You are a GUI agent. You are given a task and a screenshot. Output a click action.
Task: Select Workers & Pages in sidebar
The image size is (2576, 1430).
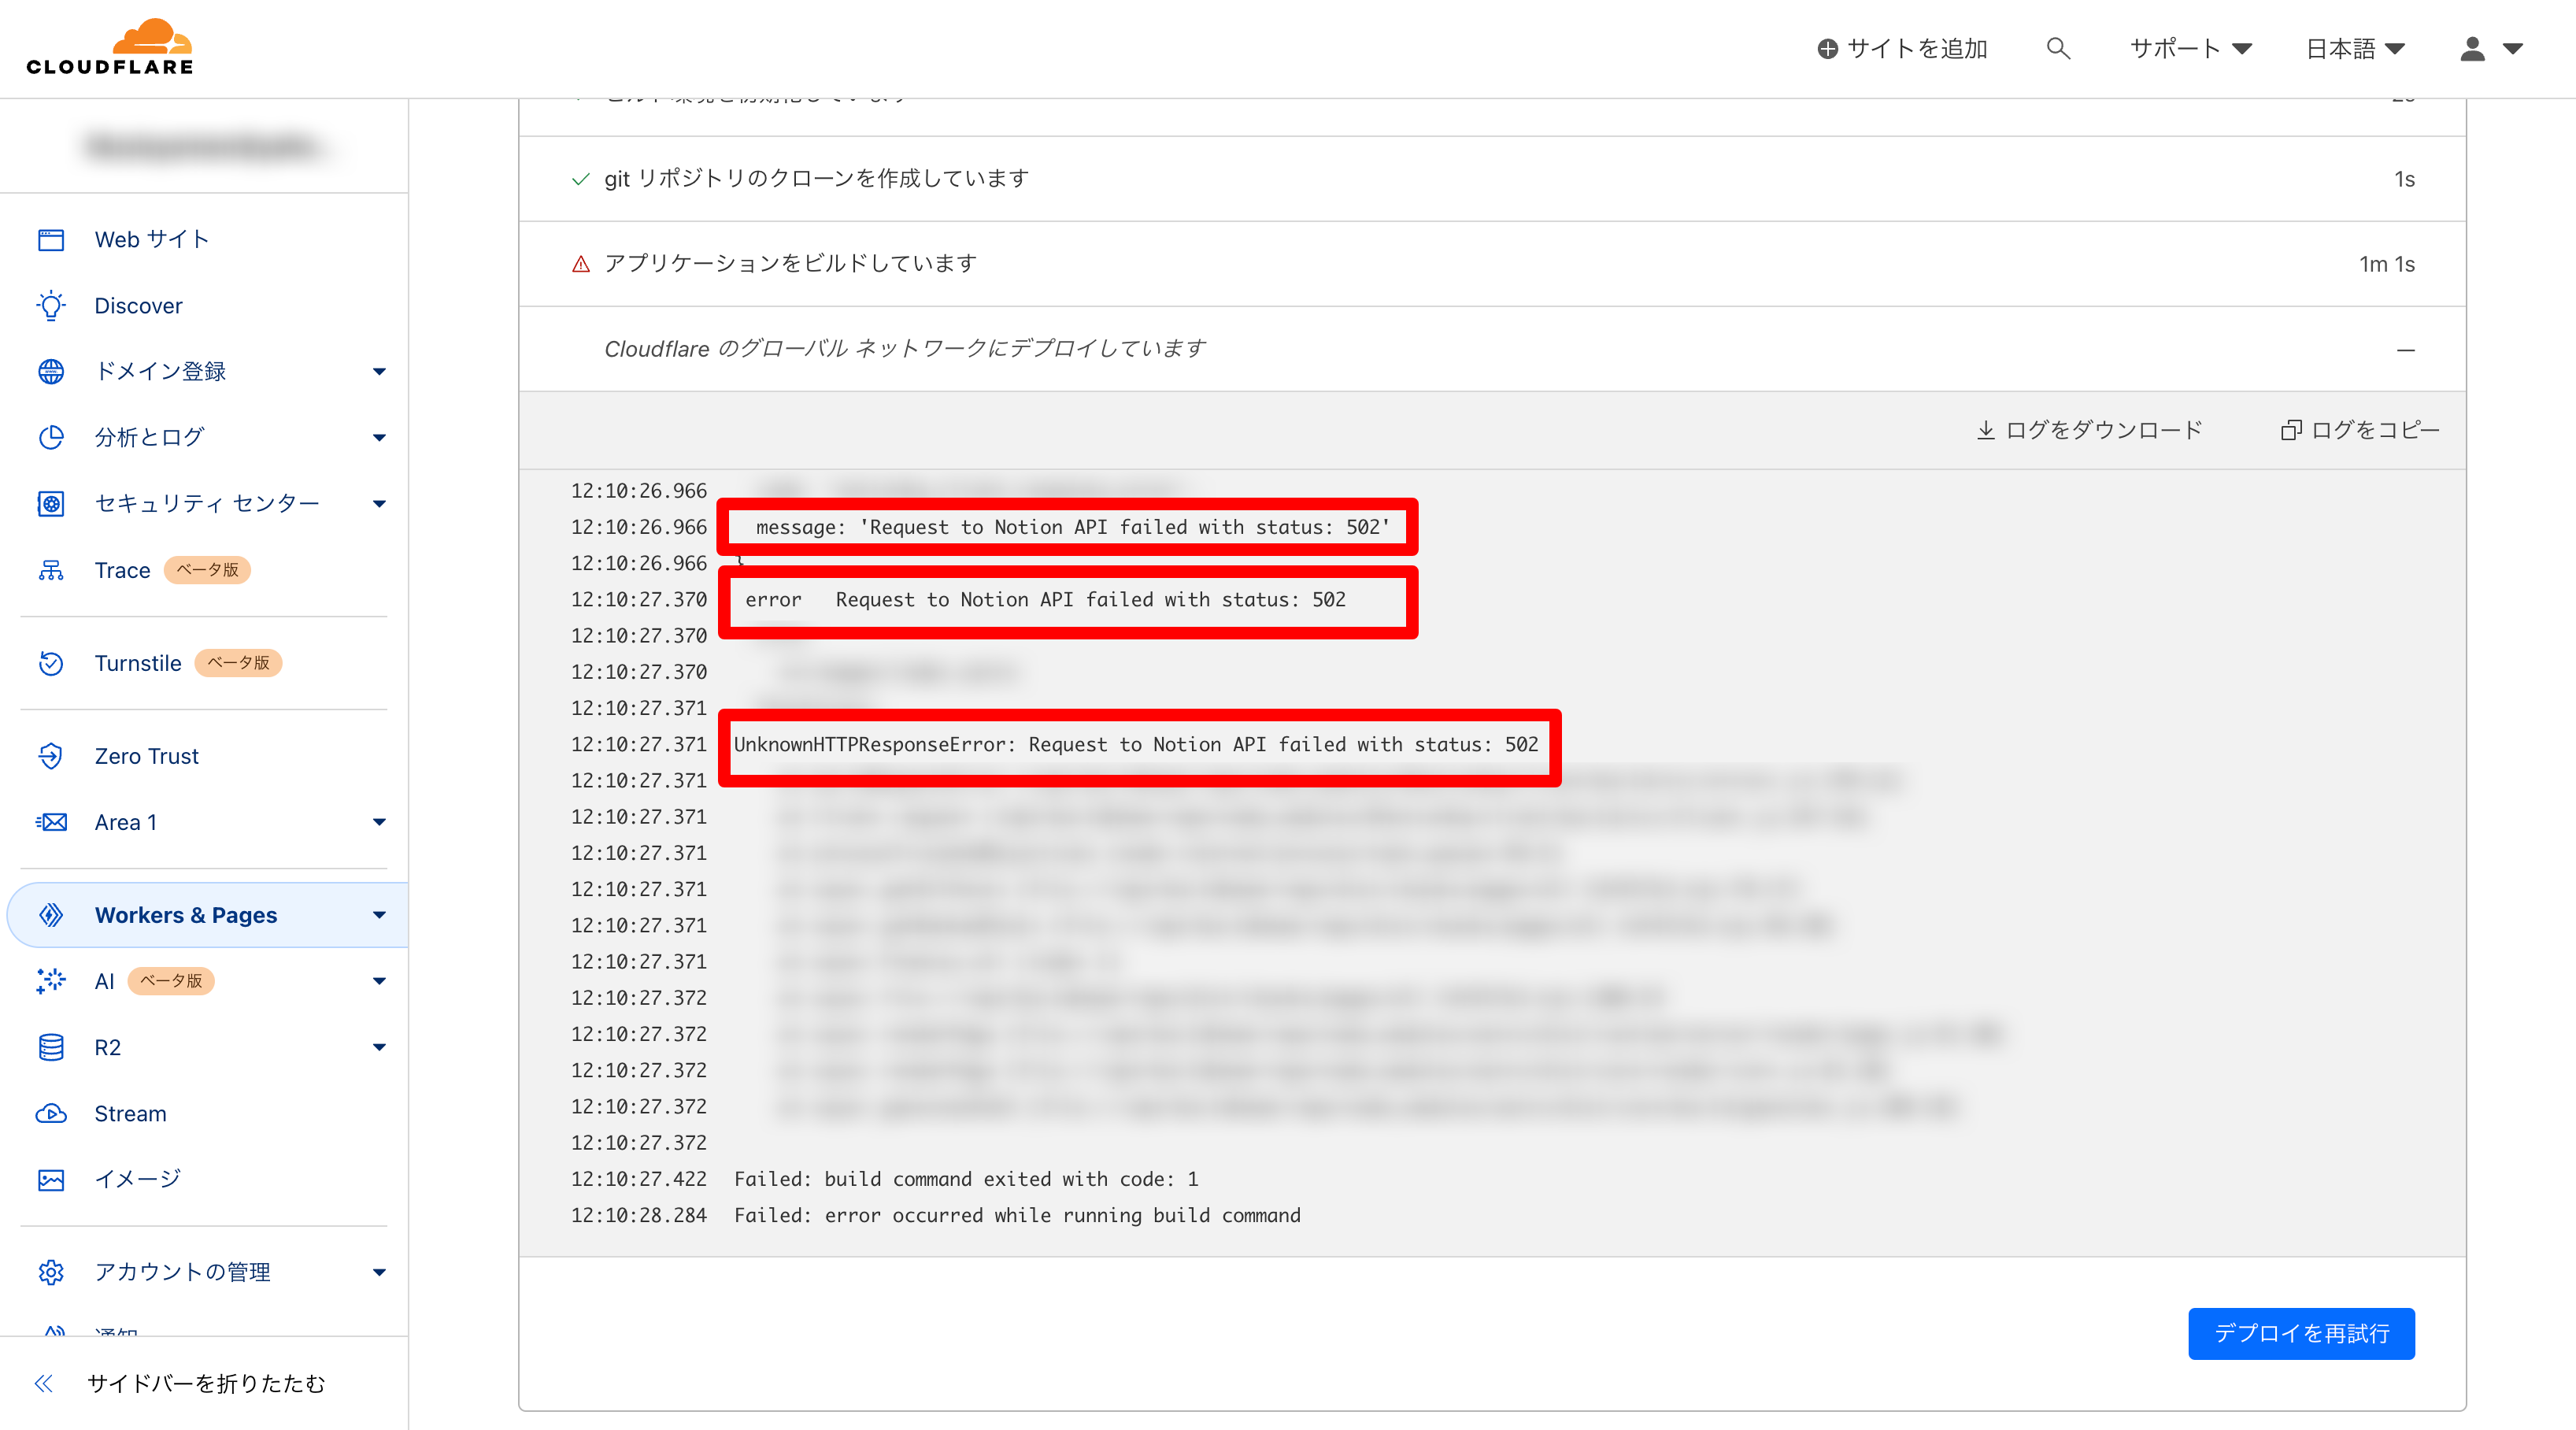208,915
